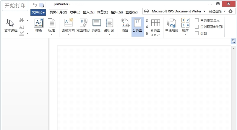
Task: Click the 双面打印 duplex printing button
Action: (x=83, y=25)
